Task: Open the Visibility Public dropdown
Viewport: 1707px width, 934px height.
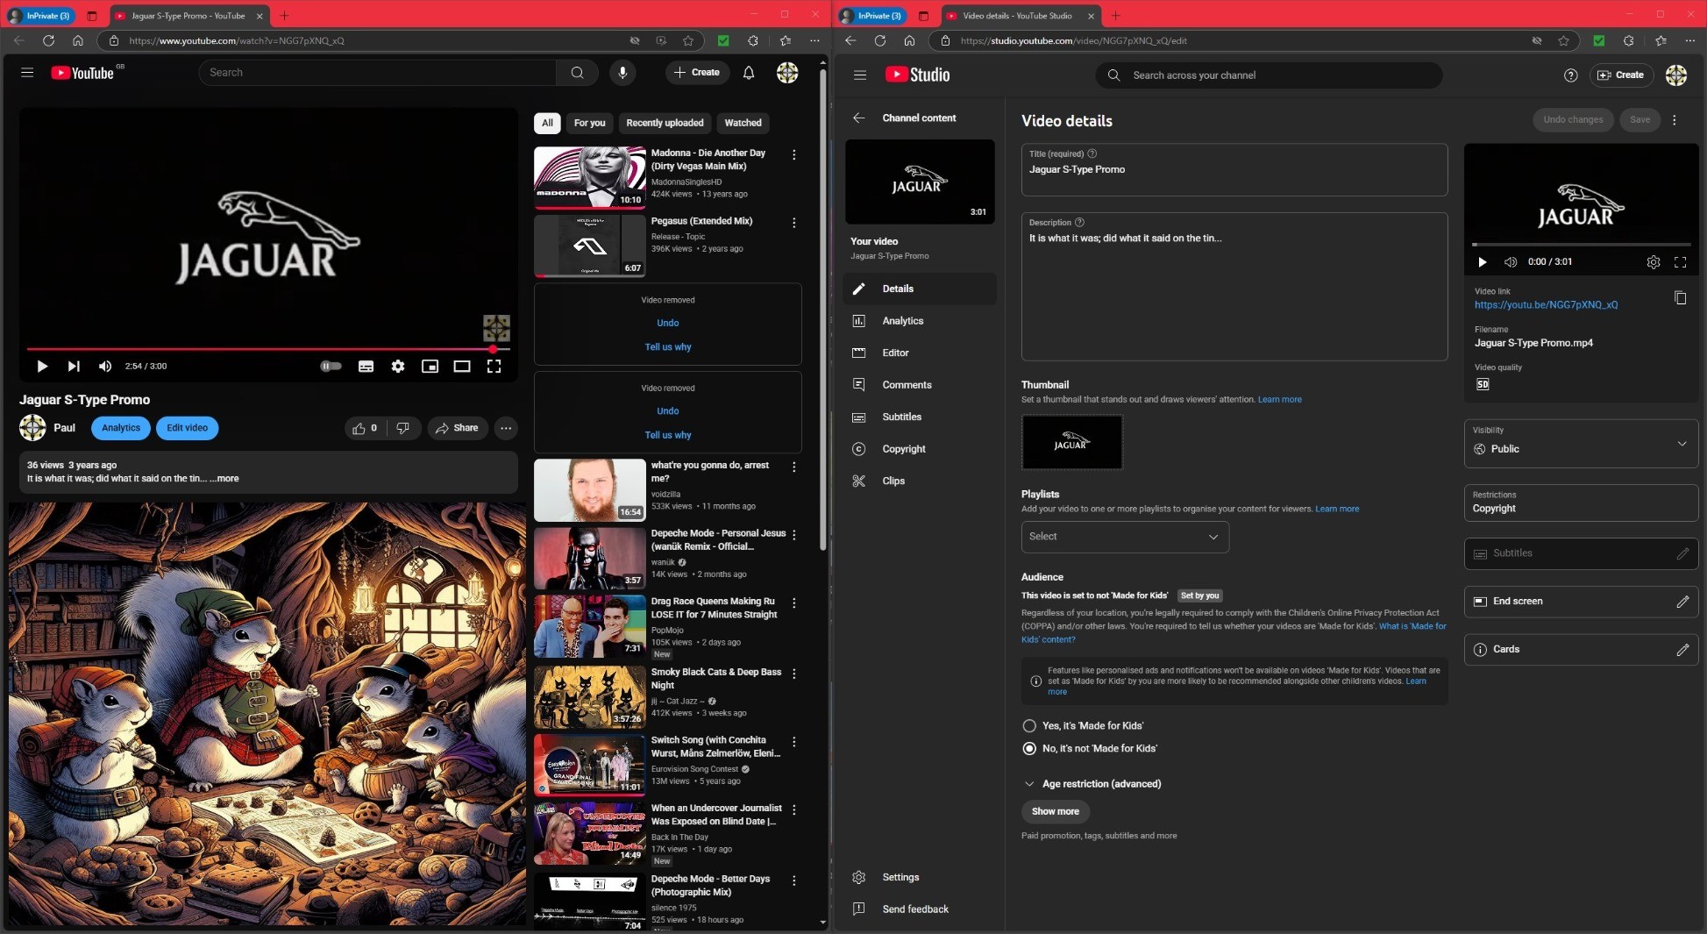Action: click(1581, 443)
